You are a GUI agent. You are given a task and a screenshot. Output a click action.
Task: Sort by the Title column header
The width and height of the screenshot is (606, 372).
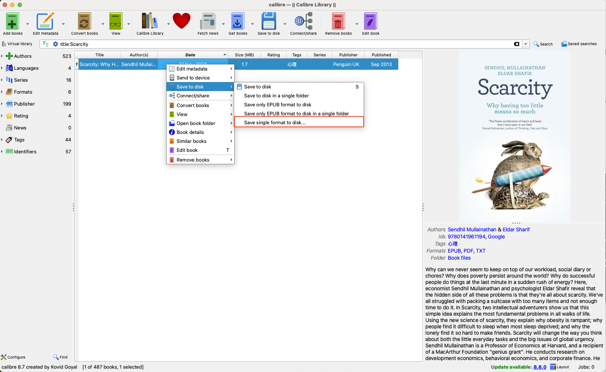pyautogui.click(x=100, y=55)
